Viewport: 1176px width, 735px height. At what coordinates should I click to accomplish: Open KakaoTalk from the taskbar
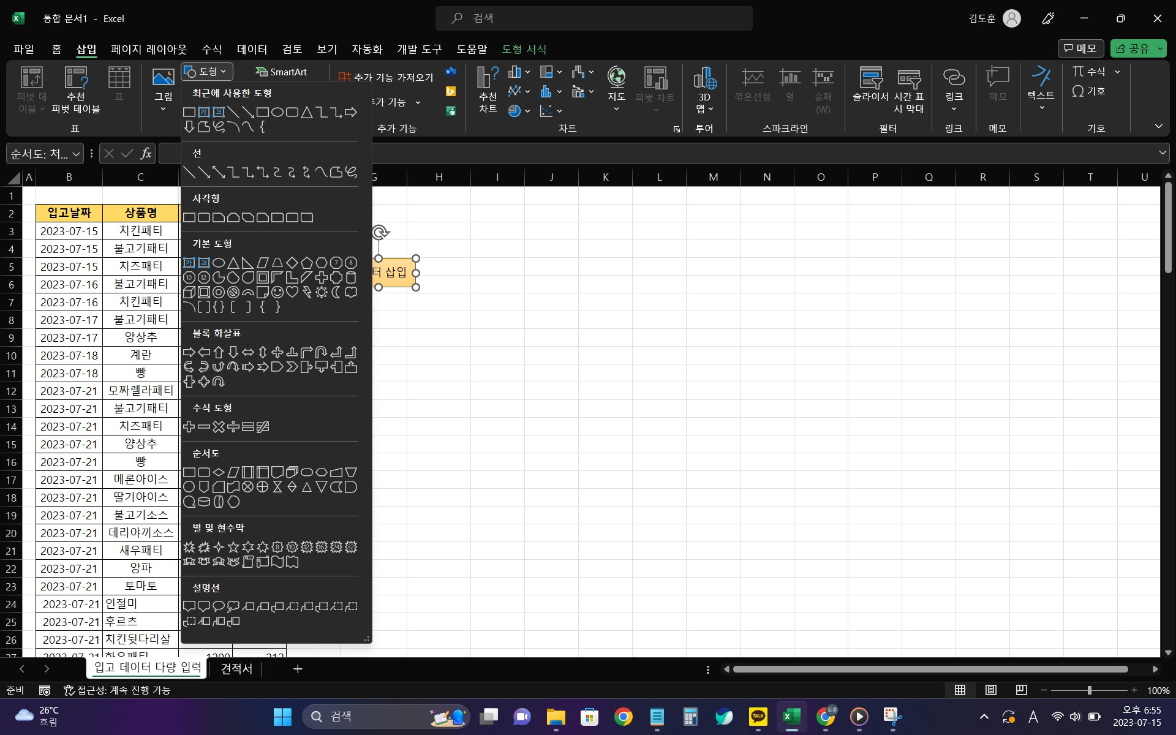758,716
